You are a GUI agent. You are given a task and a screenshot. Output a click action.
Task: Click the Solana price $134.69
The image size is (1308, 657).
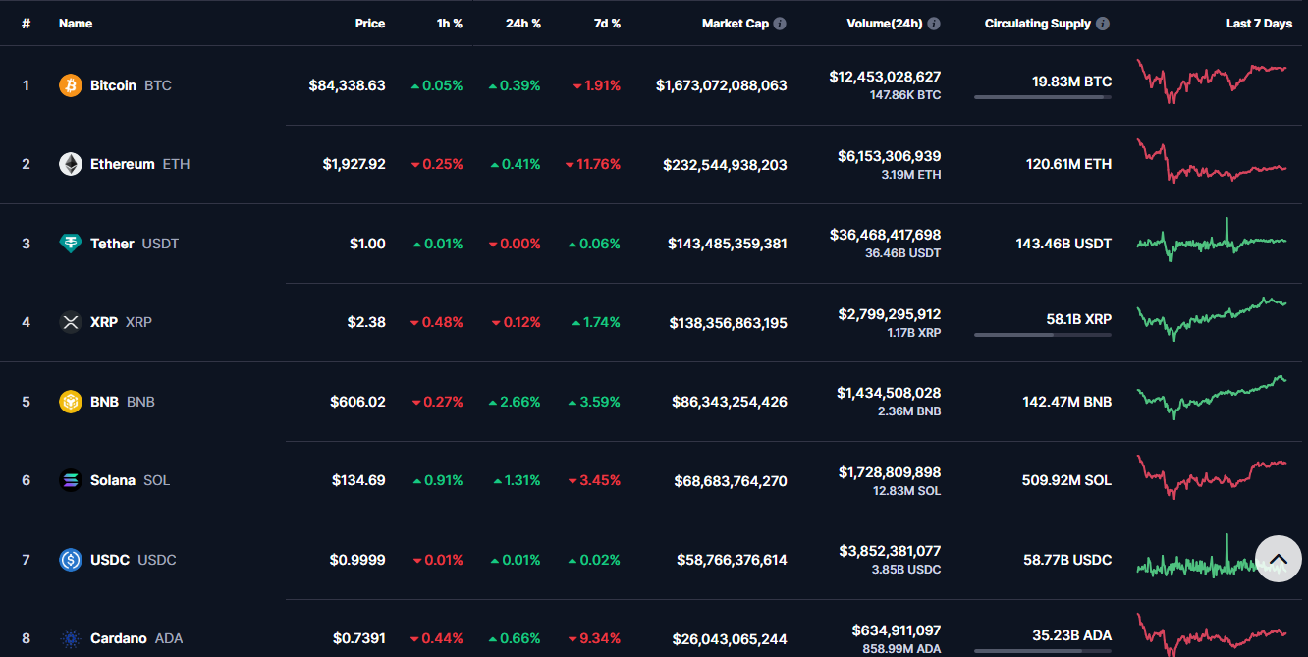tap(358, 480)
